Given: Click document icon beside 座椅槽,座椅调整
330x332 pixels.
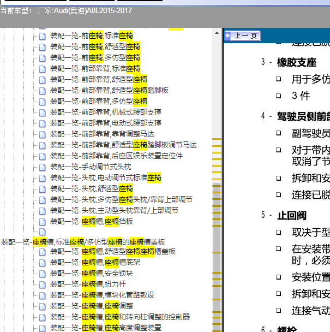Looking at the screenshot, I should tap(43, 307).
